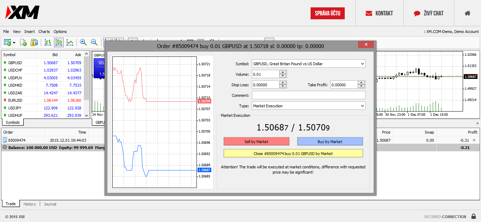Click the green arrow beside USDZAR
This screenshot has width=481, height=222.
[5, 93]
